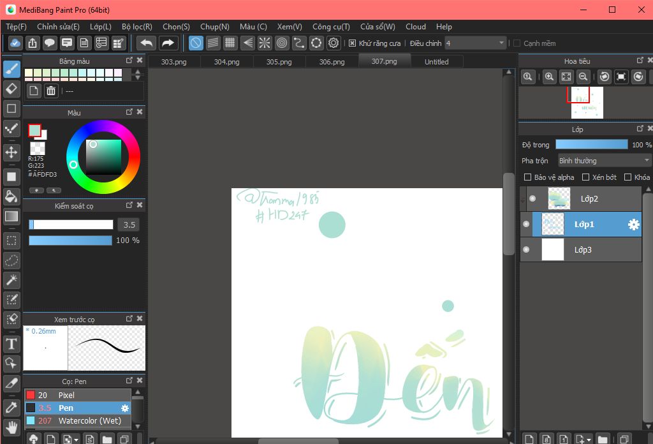Toggle the Khử răng cưa checkbox
The image size is (653, 444).
pos(352,43)
